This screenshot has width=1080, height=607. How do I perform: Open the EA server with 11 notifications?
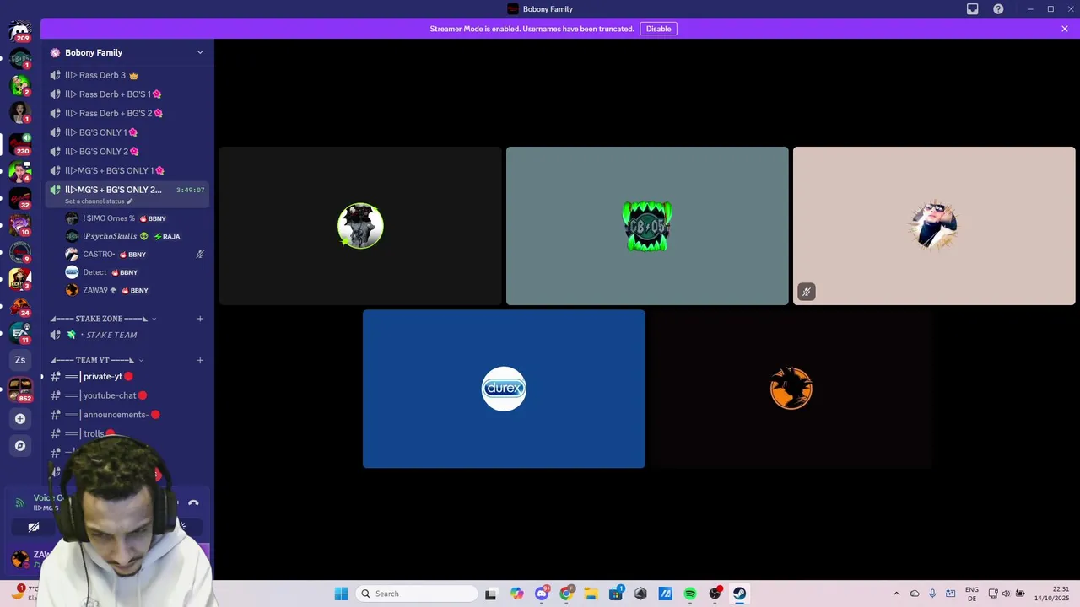19,333
